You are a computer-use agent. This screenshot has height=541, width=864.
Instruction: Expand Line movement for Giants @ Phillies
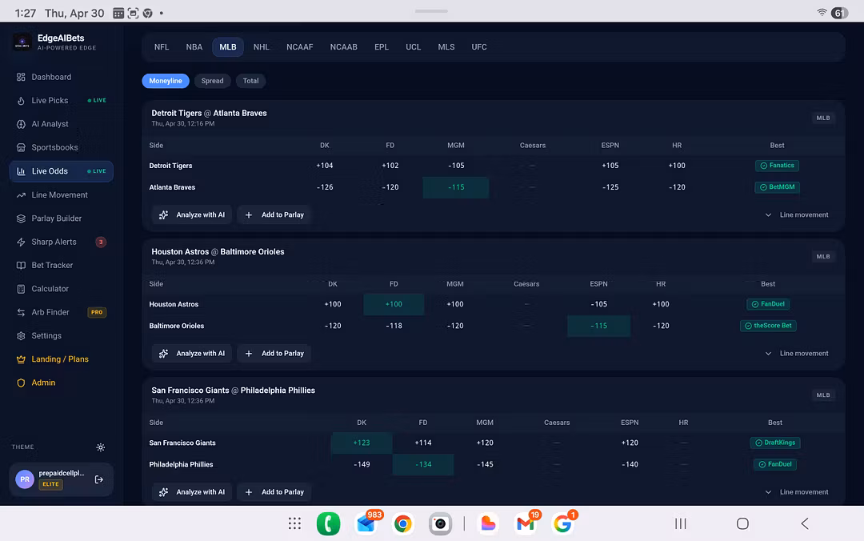point(797,492)
